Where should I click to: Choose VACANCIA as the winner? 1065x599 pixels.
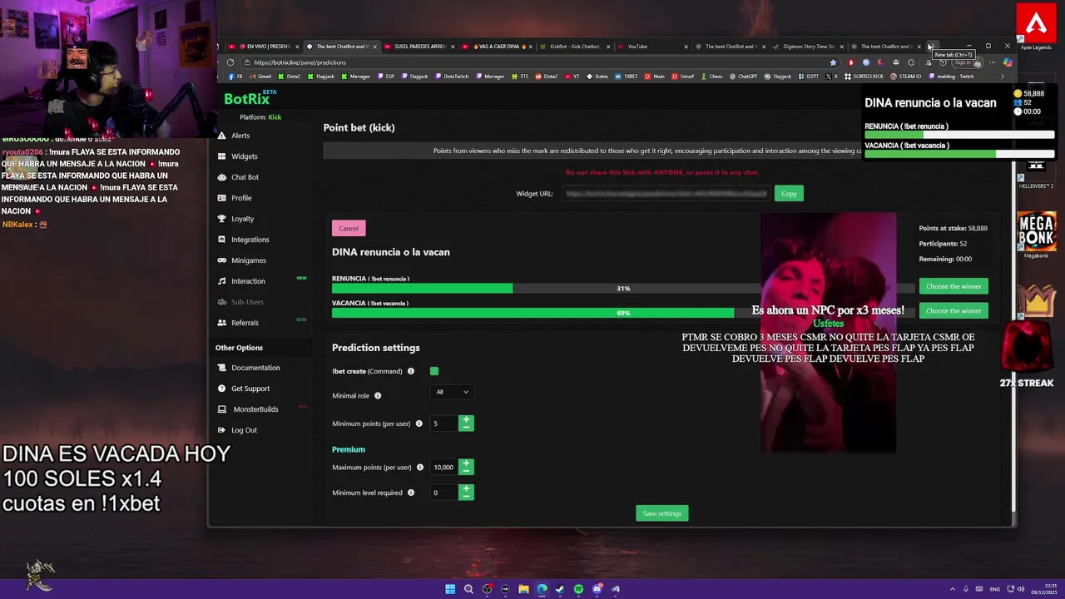(954, 310)
